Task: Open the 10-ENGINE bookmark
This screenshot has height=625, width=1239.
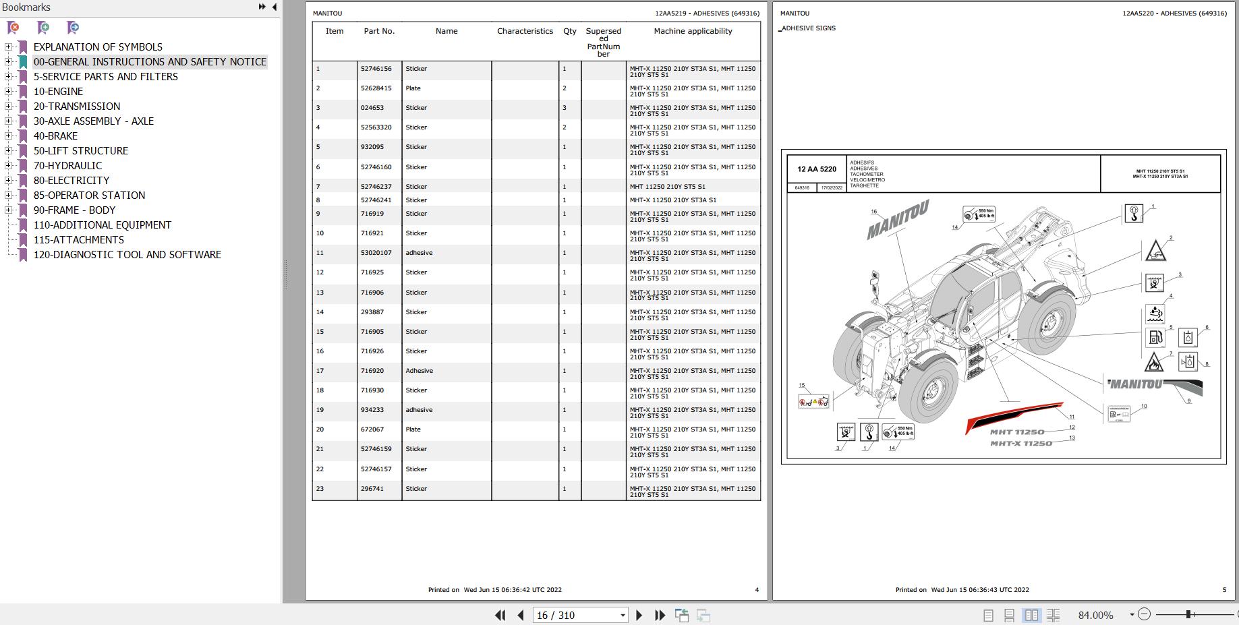Action: click(58, 92)
